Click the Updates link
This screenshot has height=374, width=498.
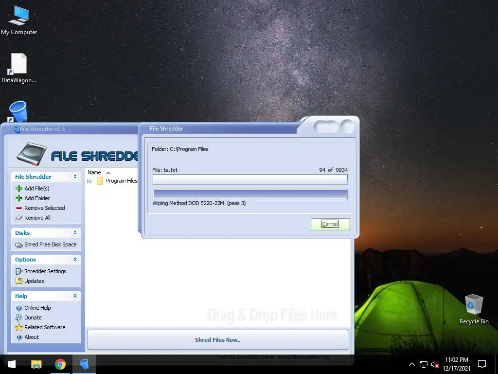[x=34, y=281]
